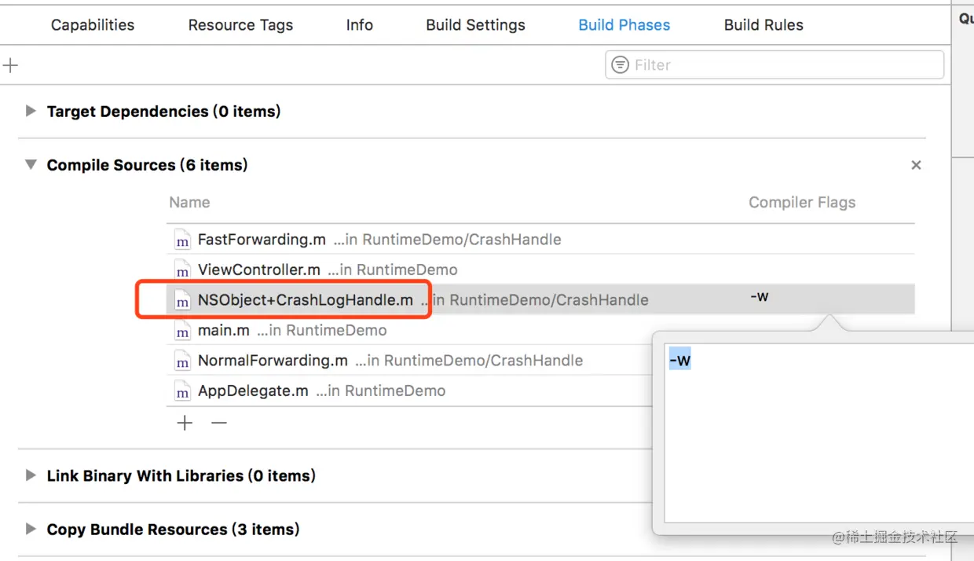Select the main.m row name
This screenshot has height=561, width=974.
224,330
